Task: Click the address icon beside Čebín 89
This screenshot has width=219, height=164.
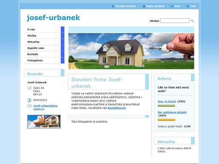Action: click(x=29, y=88)
